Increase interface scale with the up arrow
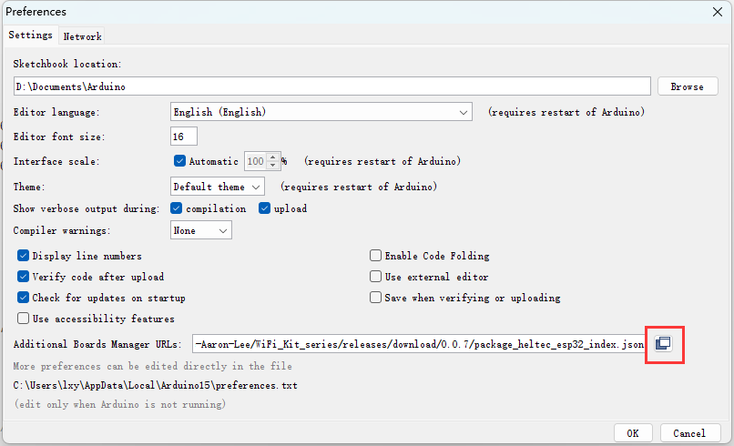 coord(273,157)
